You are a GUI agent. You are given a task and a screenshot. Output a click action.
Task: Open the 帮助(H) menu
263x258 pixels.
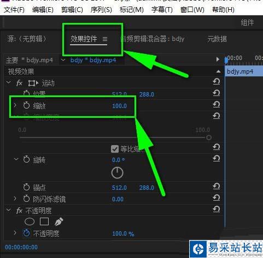coord(223,10)
